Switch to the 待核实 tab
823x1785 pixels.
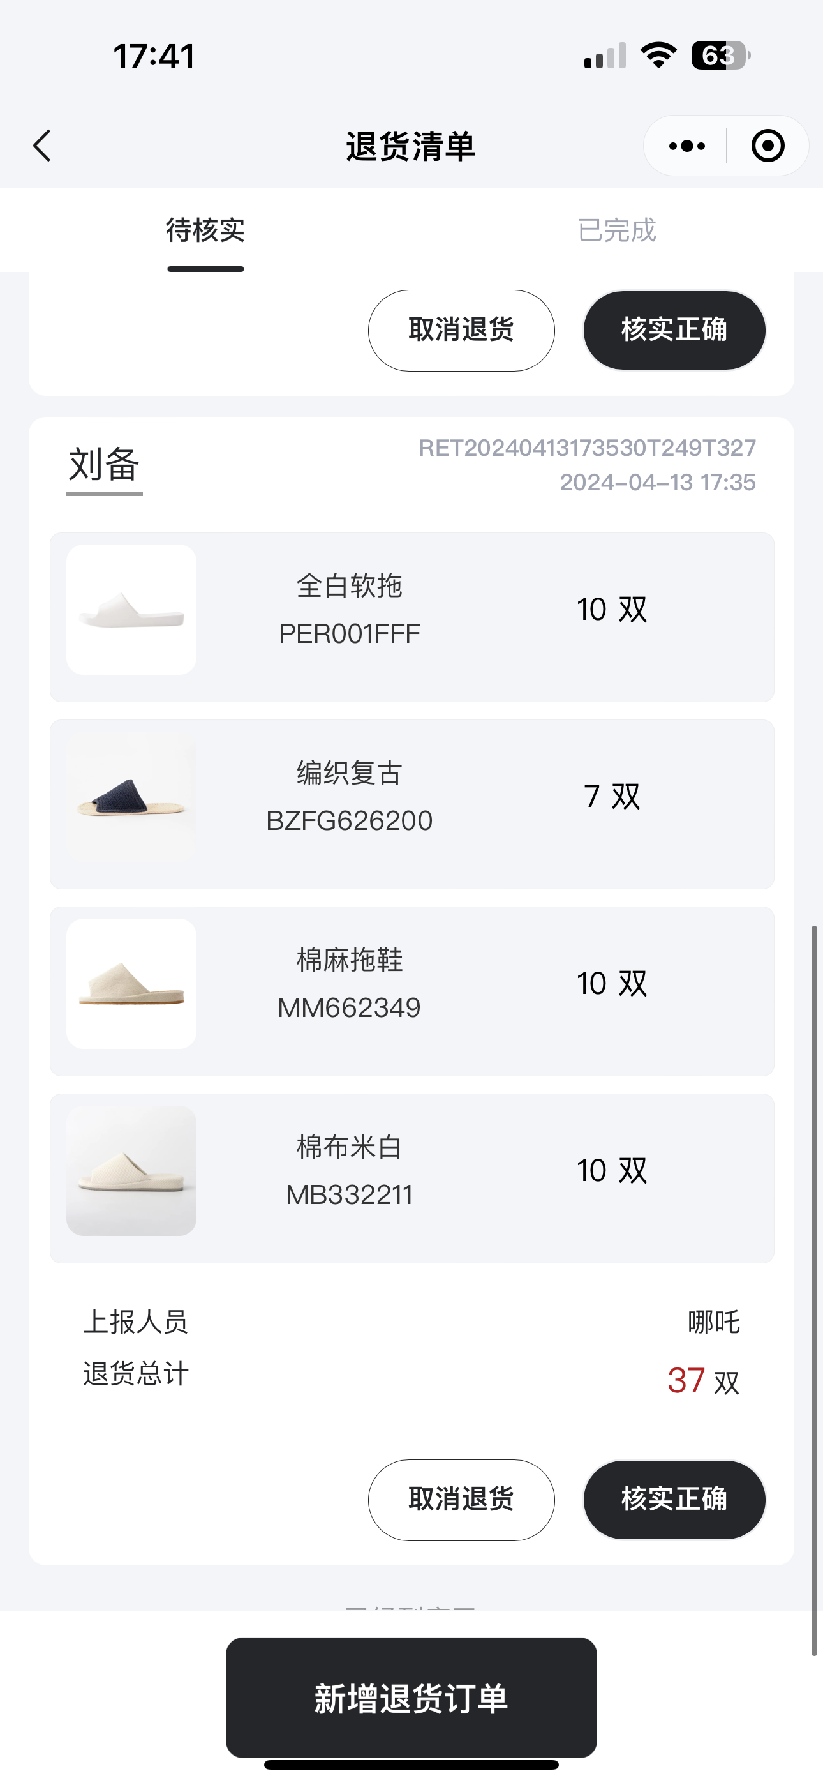(x=205, y=230)
